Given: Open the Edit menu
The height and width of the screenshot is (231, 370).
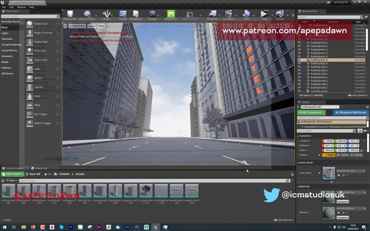Looking at the screenshot, I should coord(12,8).
